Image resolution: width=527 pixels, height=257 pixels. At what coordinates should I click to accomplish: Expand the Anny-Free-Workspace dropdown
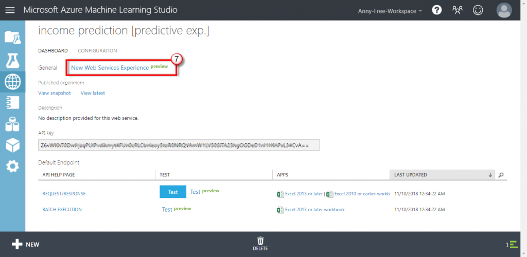pyautogui.click(x=390, y=11)
